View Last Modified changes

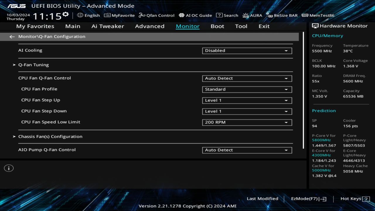[x=262, y=198]
